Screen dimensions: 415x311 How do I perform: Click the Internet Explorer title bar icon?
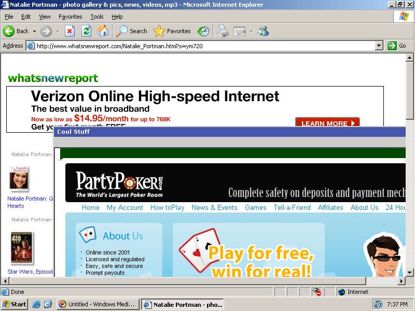(5, 5)
